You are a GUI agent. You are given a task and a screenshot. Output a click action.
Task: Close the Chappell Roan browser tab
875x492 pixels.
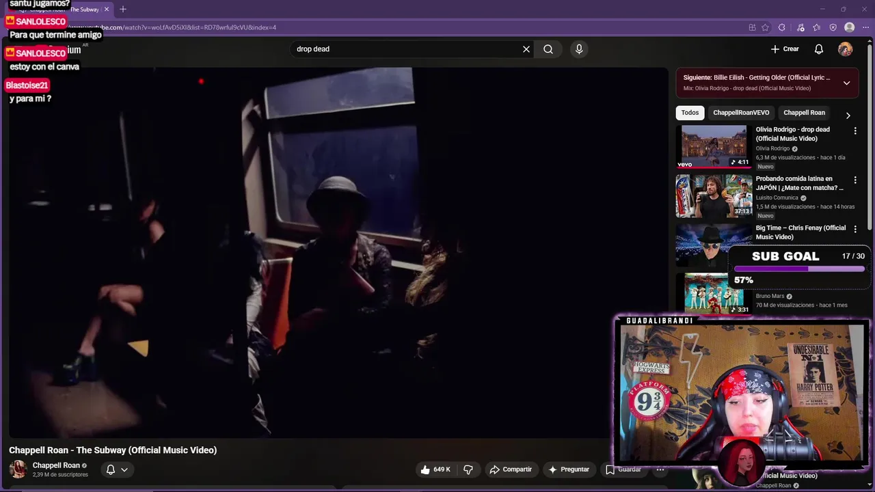[x=107, y=10]
